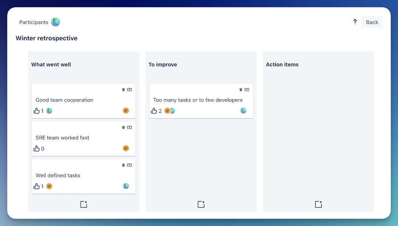This screenshot has width=398, height=226.
Task: Click the Back button
Action: pyautogui.click(x=372, y=22)
